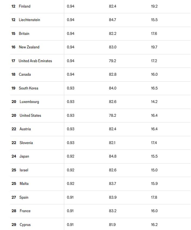This screenshot has width=191, height=230.
Task: Select the Luxembourg row label
Action: click(x=29, y=102)
